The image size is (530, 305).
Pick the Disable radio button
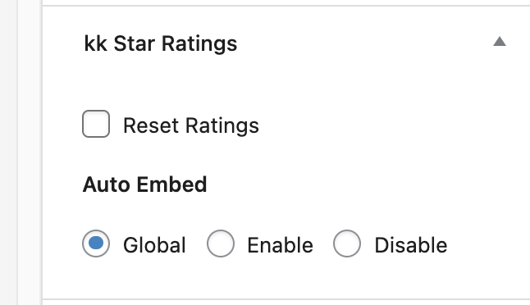[347, 244]
